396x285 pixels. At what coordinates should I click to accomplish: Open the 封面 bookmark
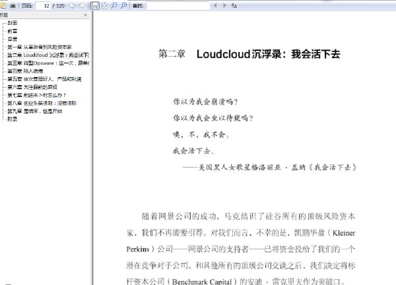(13, 23)
